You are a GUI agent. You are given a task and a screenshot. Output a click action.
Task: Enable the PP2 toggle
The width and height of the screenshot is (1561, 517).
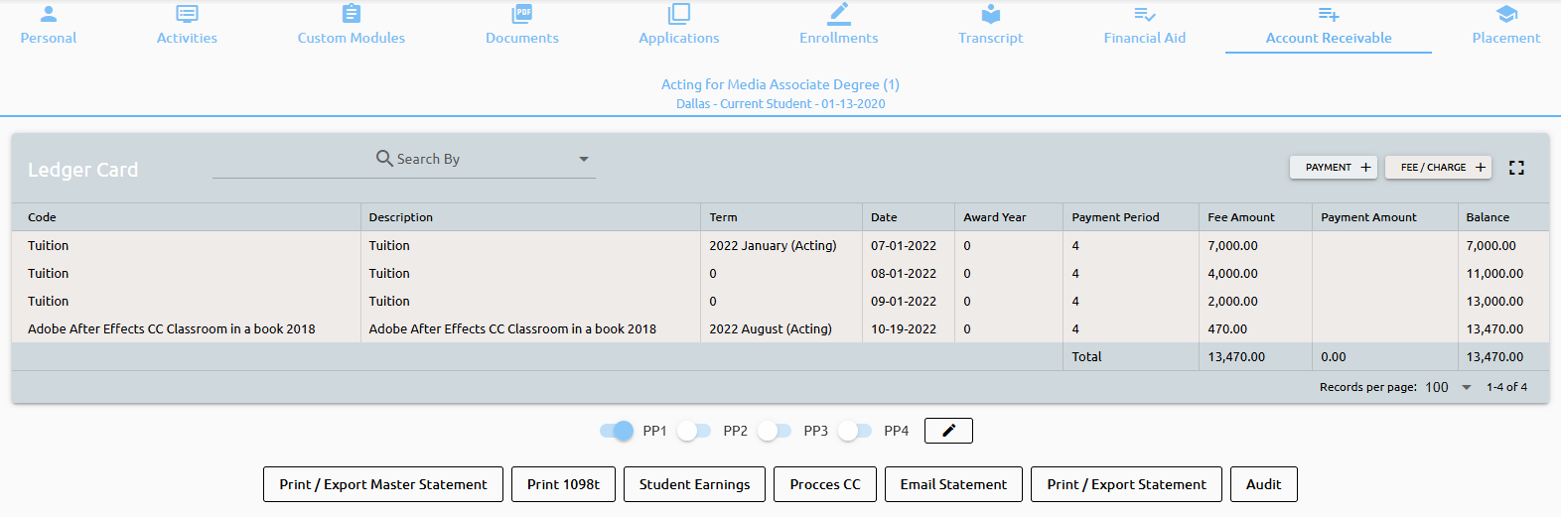point(694,431)
